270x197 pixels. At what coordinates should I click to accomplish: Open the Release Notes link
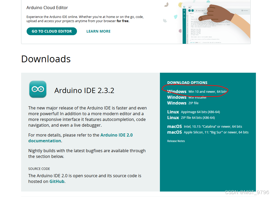(x=176, y=141)
